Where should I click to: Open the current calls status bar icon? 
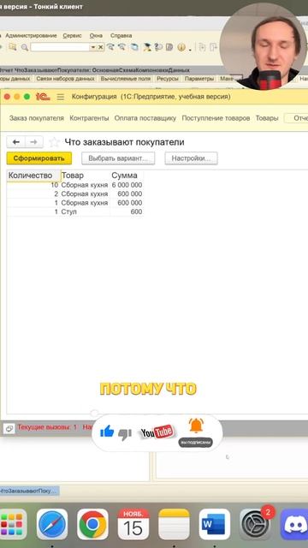[x=9, y=428]
